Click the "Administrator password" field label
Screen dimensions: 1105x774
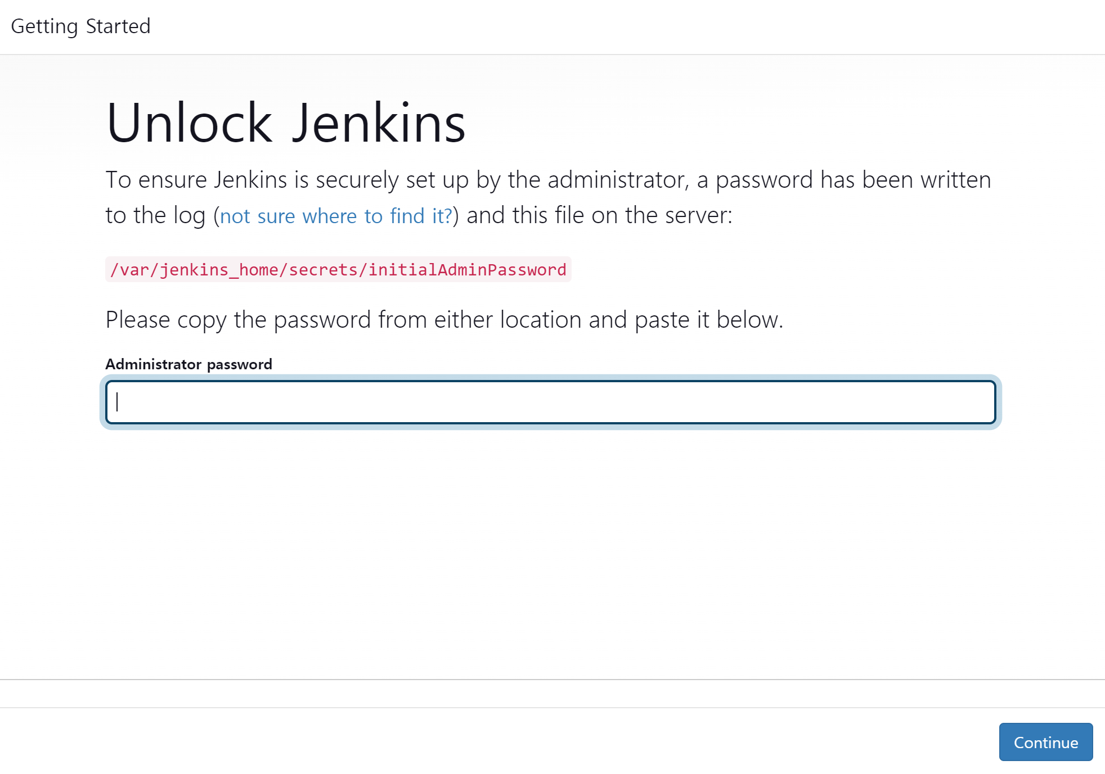pos(188,364)
